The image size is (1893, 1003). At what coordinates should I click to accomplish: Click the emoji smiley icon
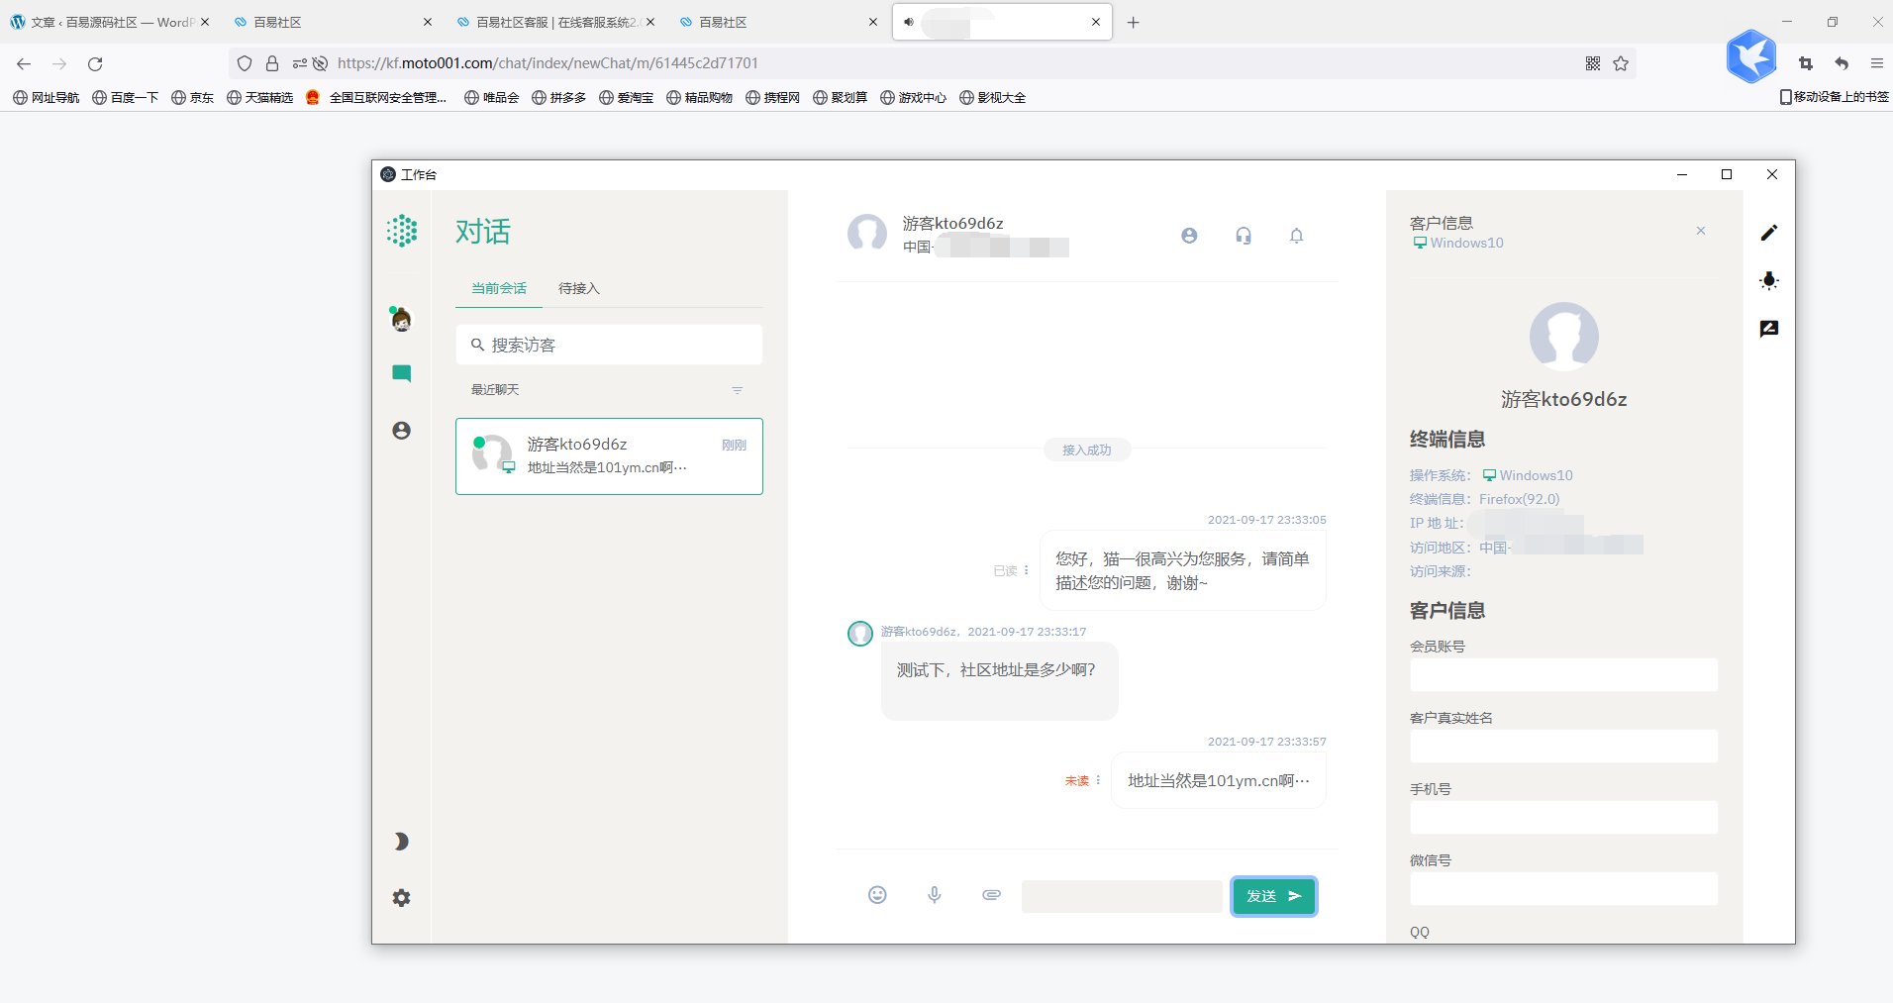pos(877,895)
